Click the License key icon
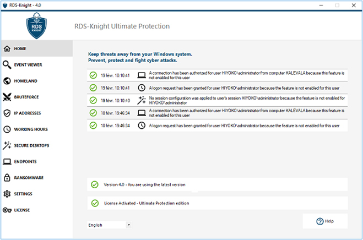The width and height of the screenshot is (363, 240). [7, 210]
